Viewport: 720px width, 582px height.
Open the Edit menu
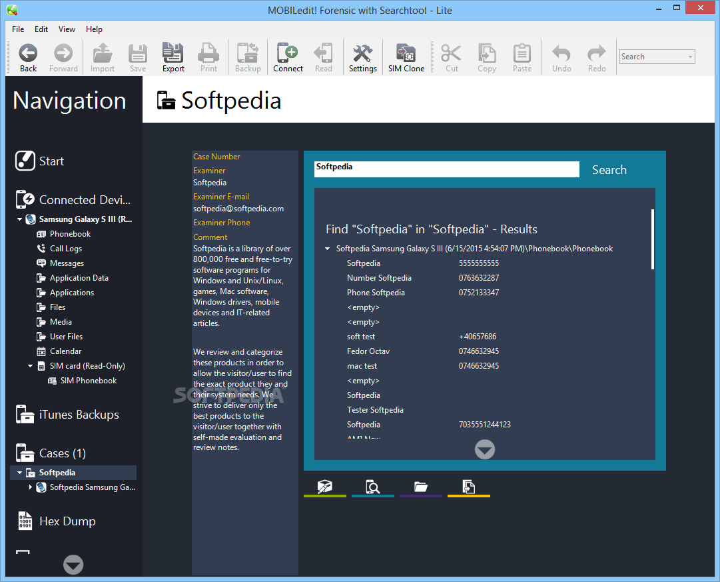(41, 29)
